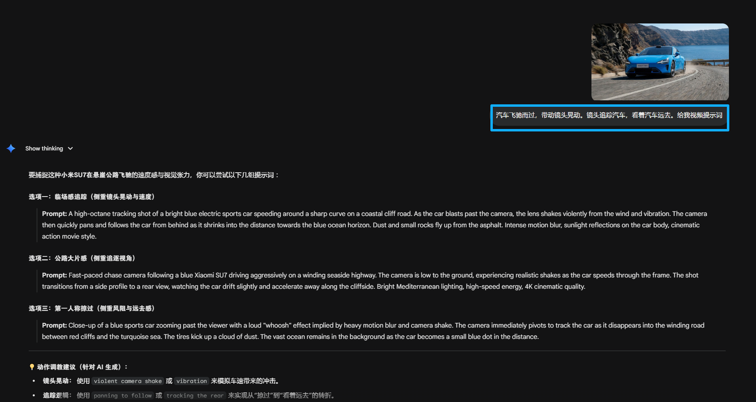Click the Gemini sparkle icon
The width and height of the screenshot is (756, 402).
11,148
